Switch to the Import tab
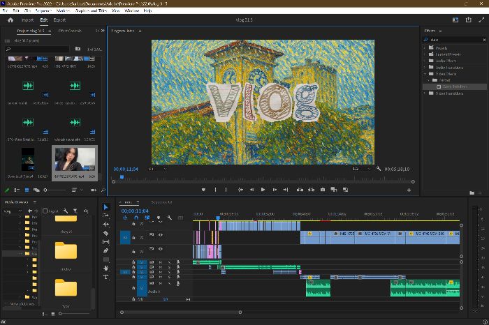Image resolution: width=489 pixels, height=325 pixels. 27,20
